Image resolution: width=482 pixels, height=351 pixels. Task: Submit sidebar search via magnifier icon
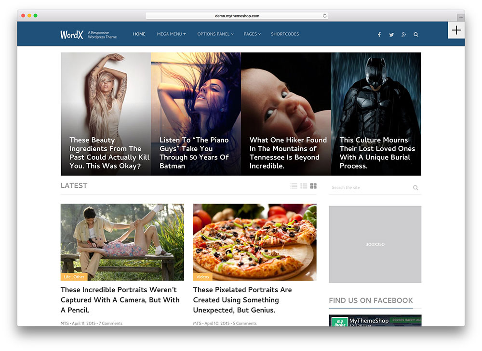tap(415, 188)
